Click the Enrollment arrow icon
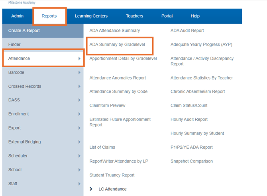The width and height of the screenshot is (267, 196). click(79, 114)
